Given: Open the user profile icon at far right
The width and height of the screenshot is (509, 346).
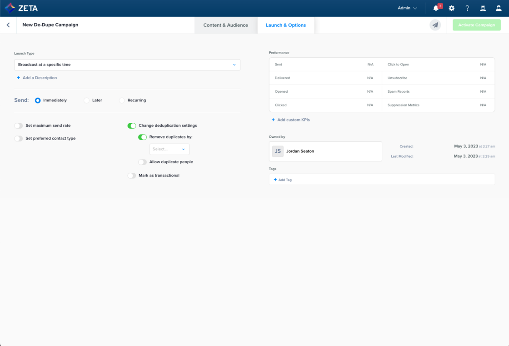Looking at the screenshot, I should coord(499,8).
